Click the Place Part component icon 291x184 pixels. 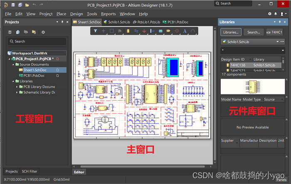coord(128,31)
